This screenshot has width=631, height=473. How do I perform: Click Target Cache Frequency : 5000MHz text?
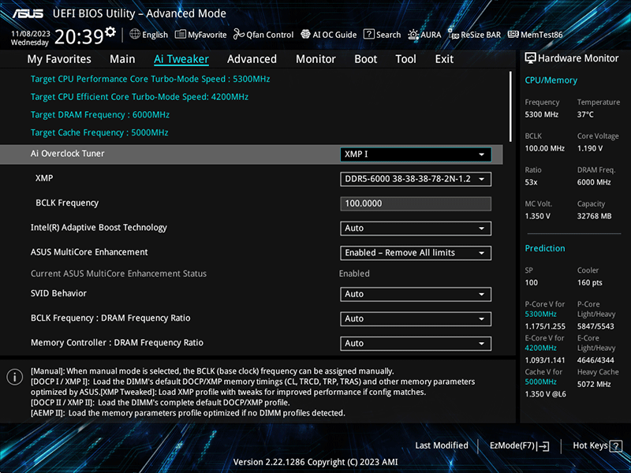99,132
